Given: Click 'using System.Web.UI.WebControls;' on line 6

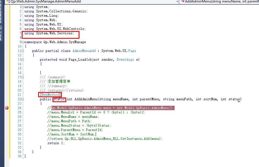Looking at the screenshot, I should 55,29.
